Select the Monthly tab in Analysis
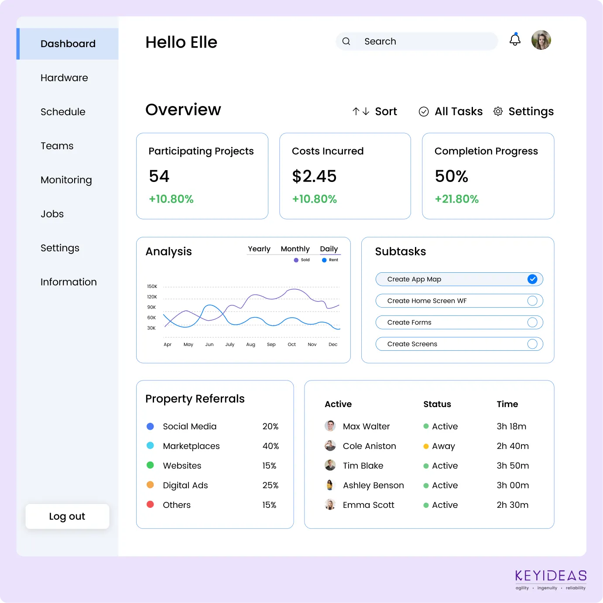This screenshot has width=603, height=603. [x=295, y=249]
